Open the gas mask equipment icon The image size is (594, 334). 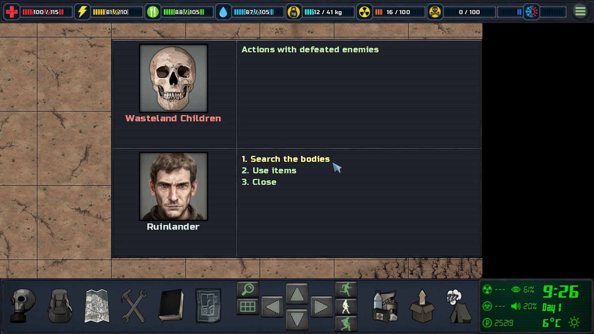click(23, 306)
